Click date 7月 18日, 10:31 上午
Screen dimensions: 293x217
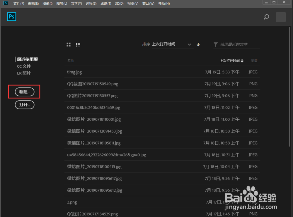[222, 155]
